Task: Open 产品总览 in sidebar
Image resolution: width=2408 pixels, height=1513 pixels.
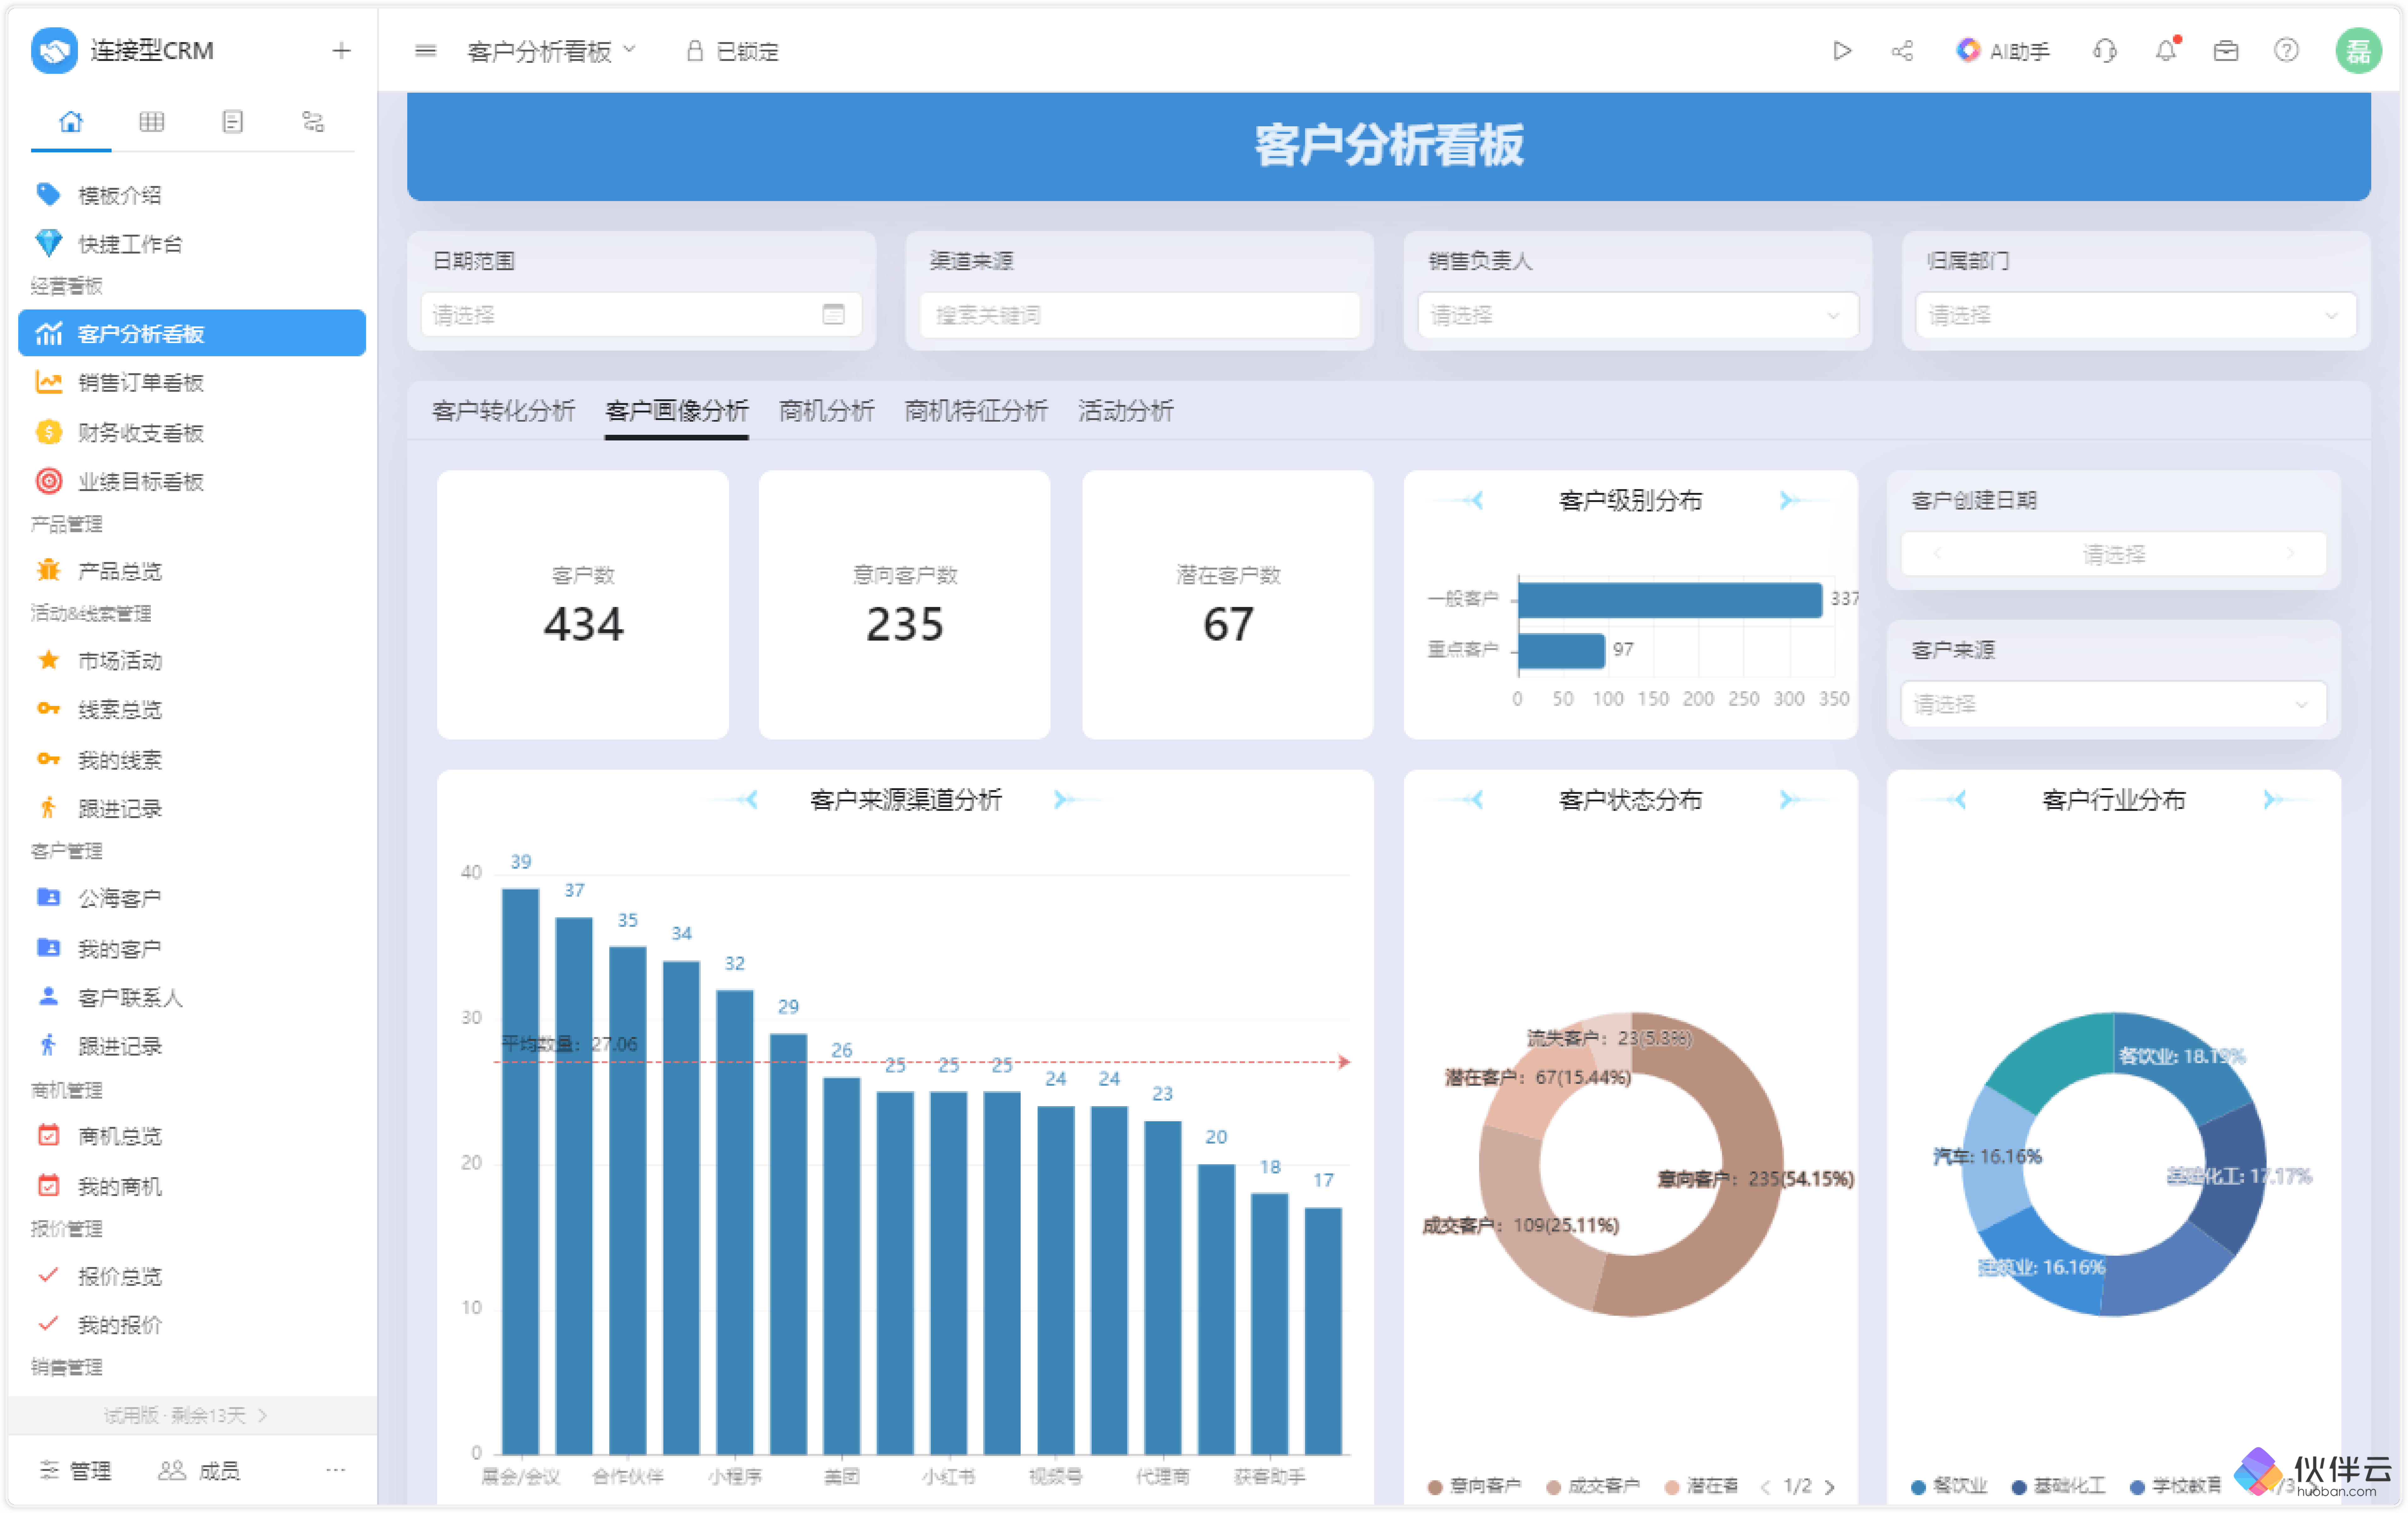Action: (192, 571)
